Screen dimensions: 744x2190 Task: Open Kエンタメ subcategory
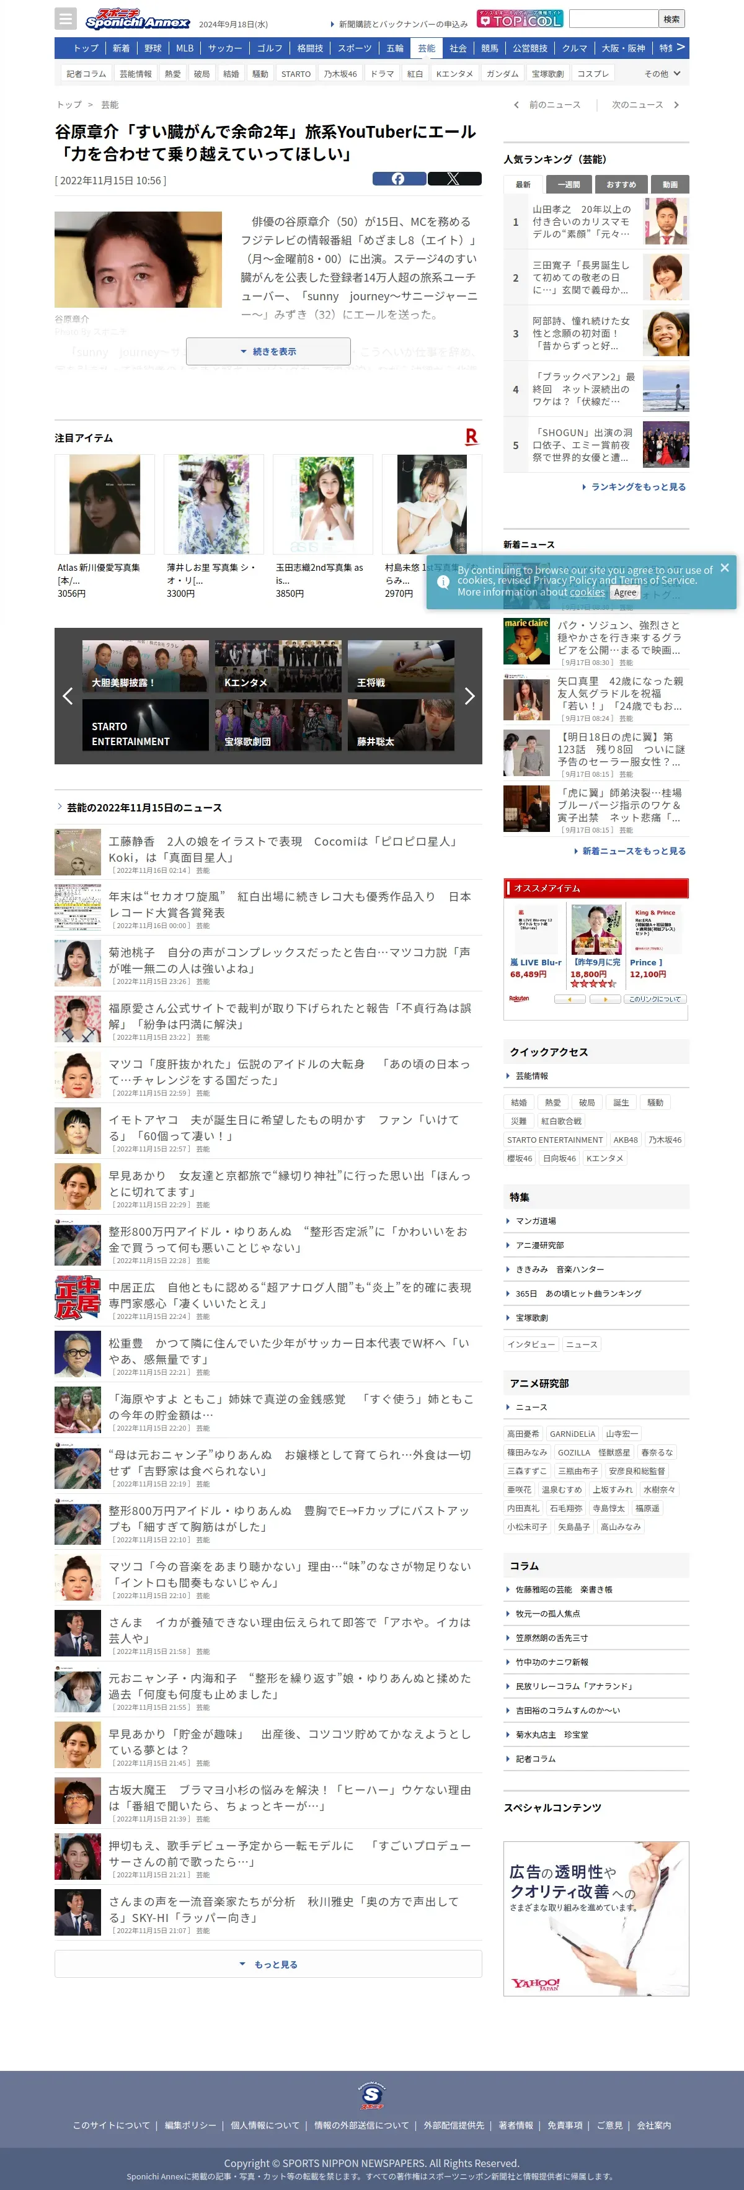[454, 74]
